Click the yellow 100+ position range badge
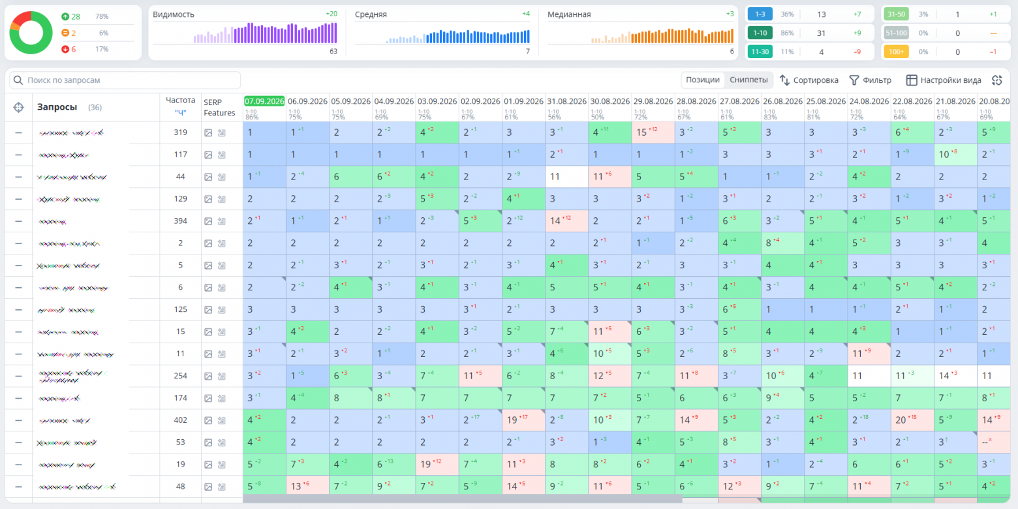 (x=895, y=52)
